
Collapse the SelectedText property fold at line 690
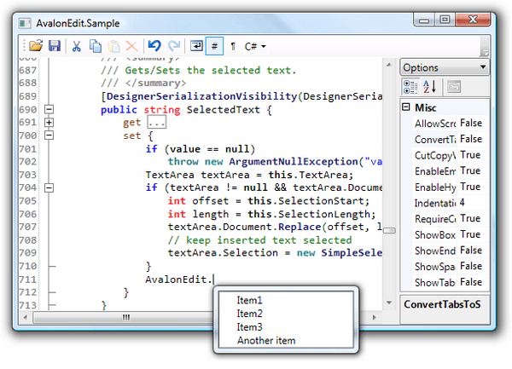click(x=49, y=110)
